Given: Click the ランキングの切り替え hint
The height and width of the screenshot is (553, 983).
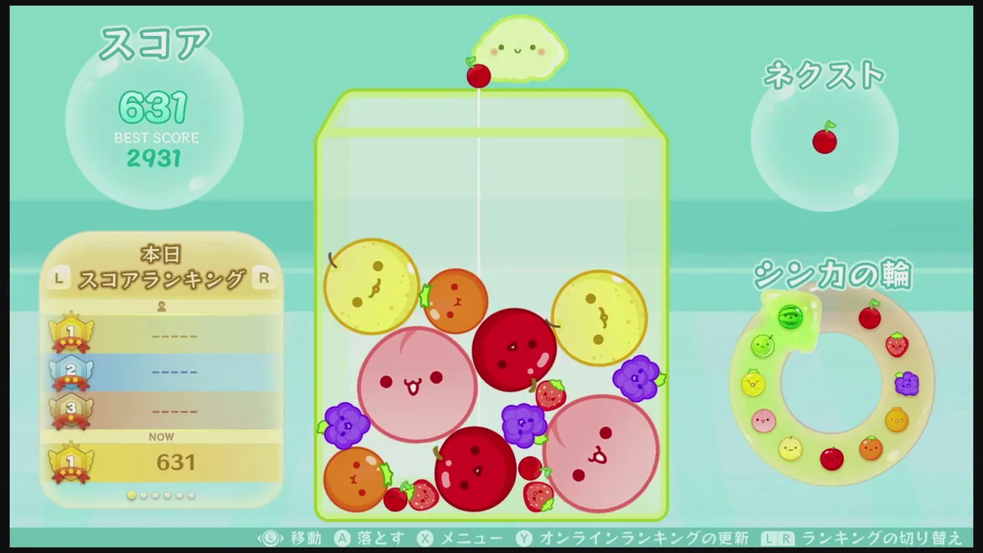Looking at the screenshot, I should tap(882, 538).
